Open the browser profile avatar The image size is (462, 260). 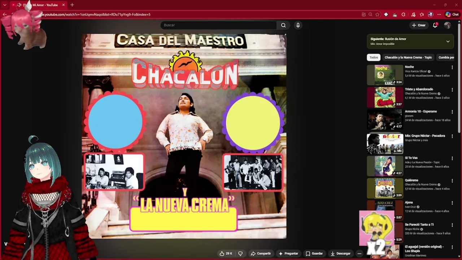[430, 14]
